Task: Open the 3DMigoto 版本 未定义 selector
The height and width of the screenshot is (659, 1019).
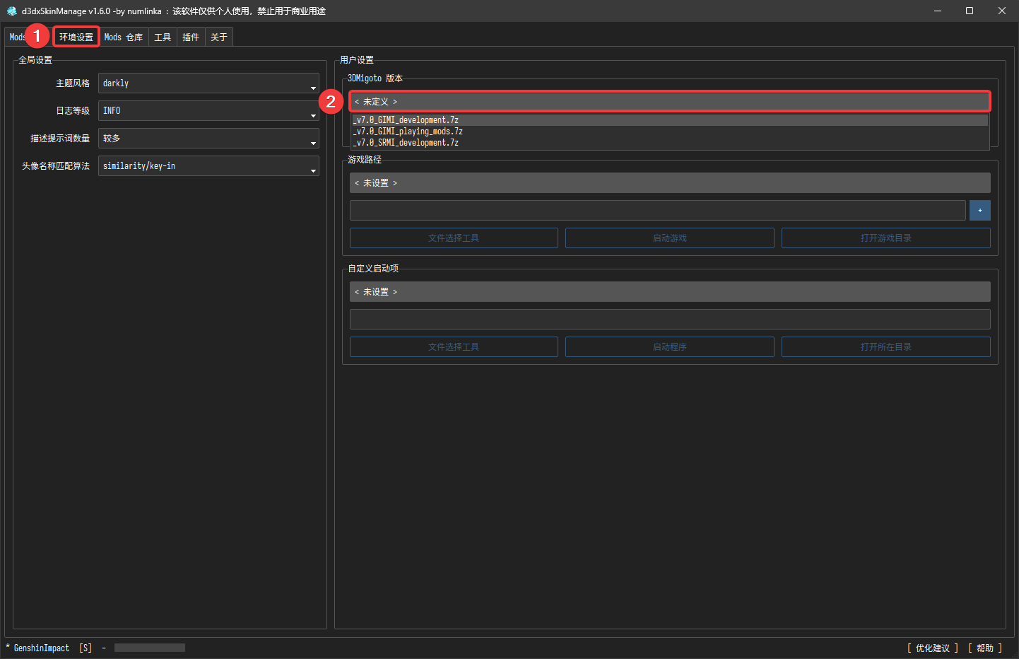Action: 670,102
